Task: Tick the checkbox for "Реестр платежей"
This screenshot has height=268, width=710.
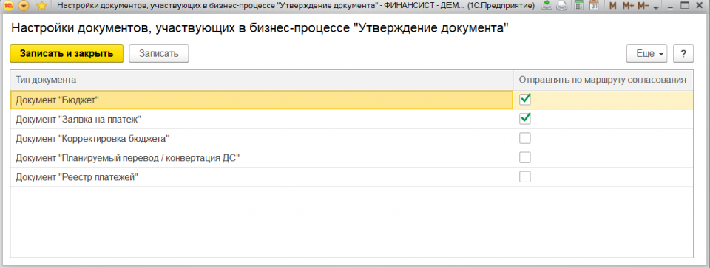Action: [525, 176]
